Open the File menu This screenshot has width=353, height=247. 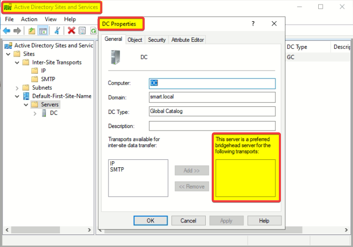click(x=9, y=19)
